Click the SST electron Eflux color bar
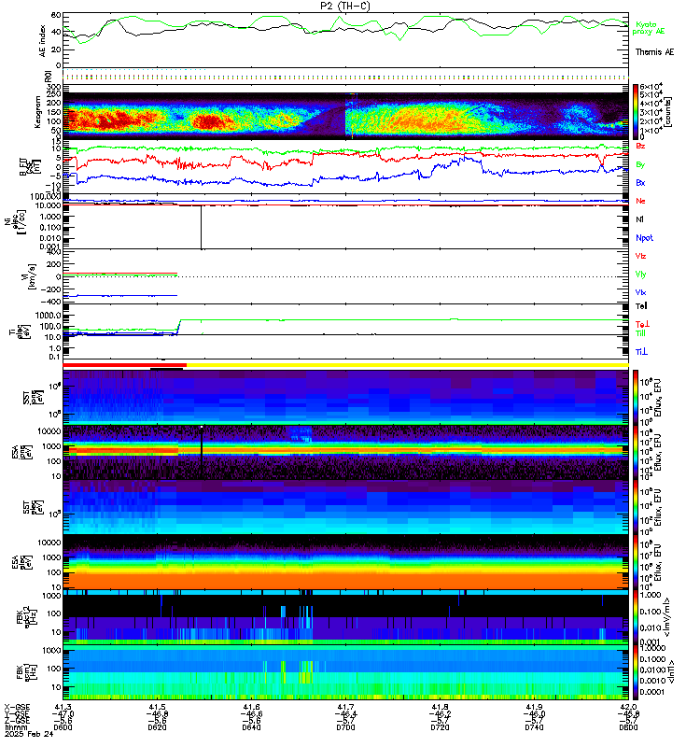The width and height of the screenshot is (700, 747). [x=636, y=507]
